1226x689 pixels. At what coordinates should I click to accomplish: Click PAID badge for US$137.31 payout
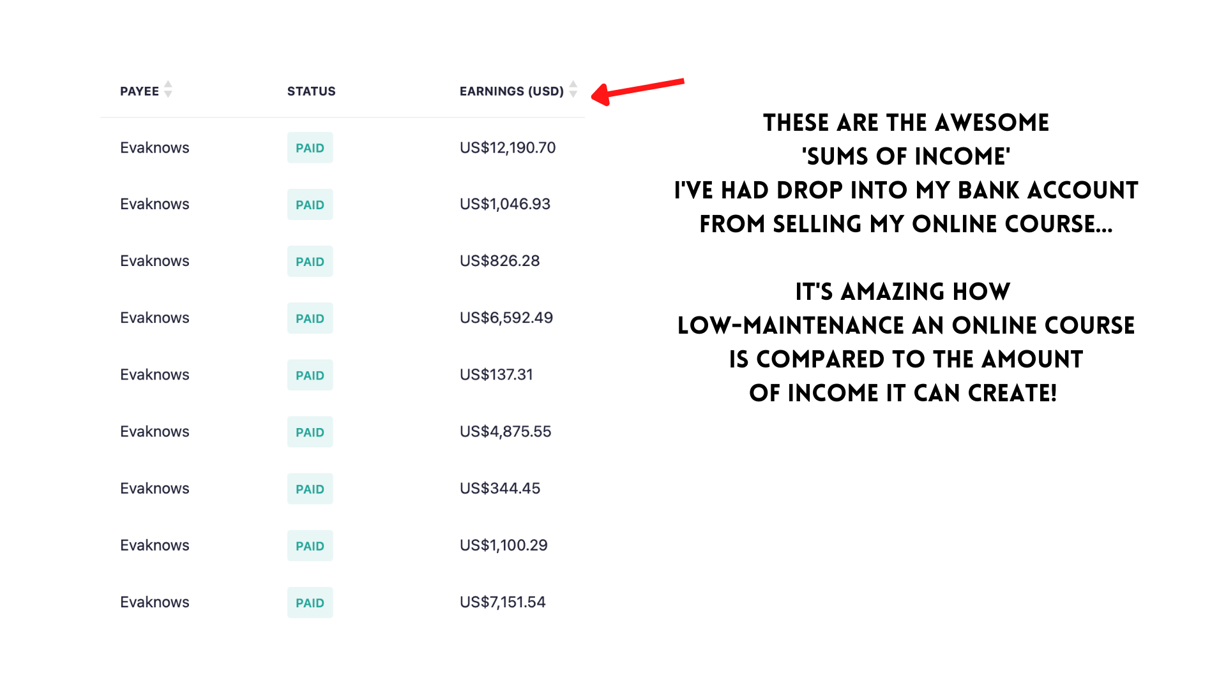click(x=310, y=375)
